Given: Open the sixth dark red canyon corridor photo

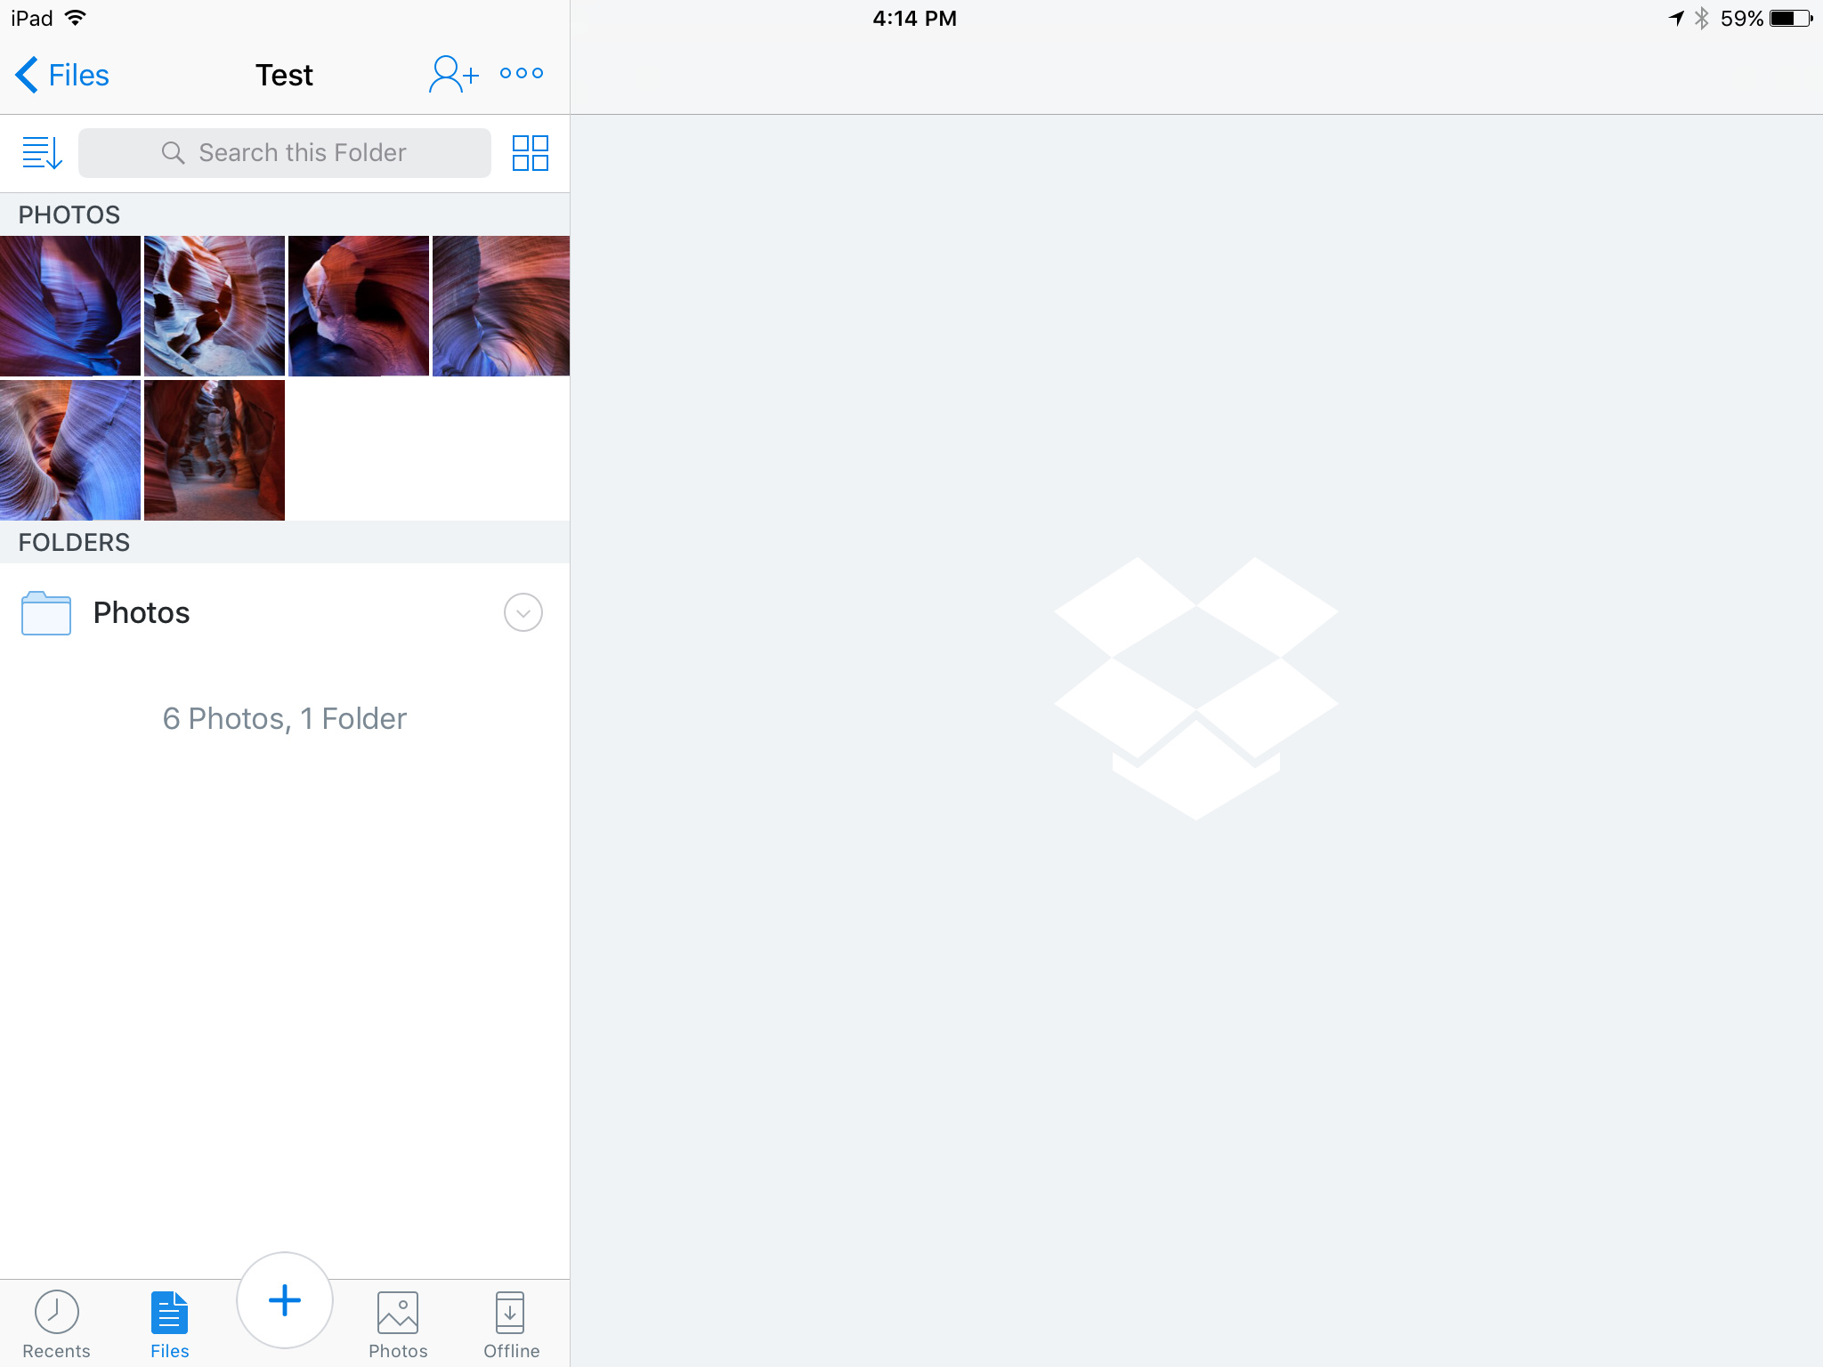Looking at the screenshot, I should coord(215,449).
